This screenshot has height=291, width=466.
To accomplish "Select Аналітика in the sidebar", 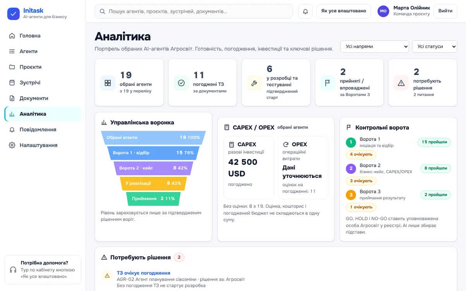I will (43, 114).
